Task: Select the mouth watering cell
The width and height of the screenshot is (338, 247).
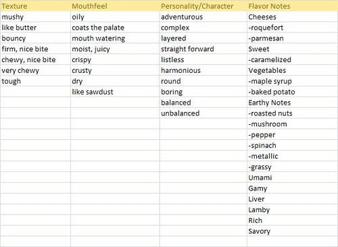Action: tap(115, 38)
